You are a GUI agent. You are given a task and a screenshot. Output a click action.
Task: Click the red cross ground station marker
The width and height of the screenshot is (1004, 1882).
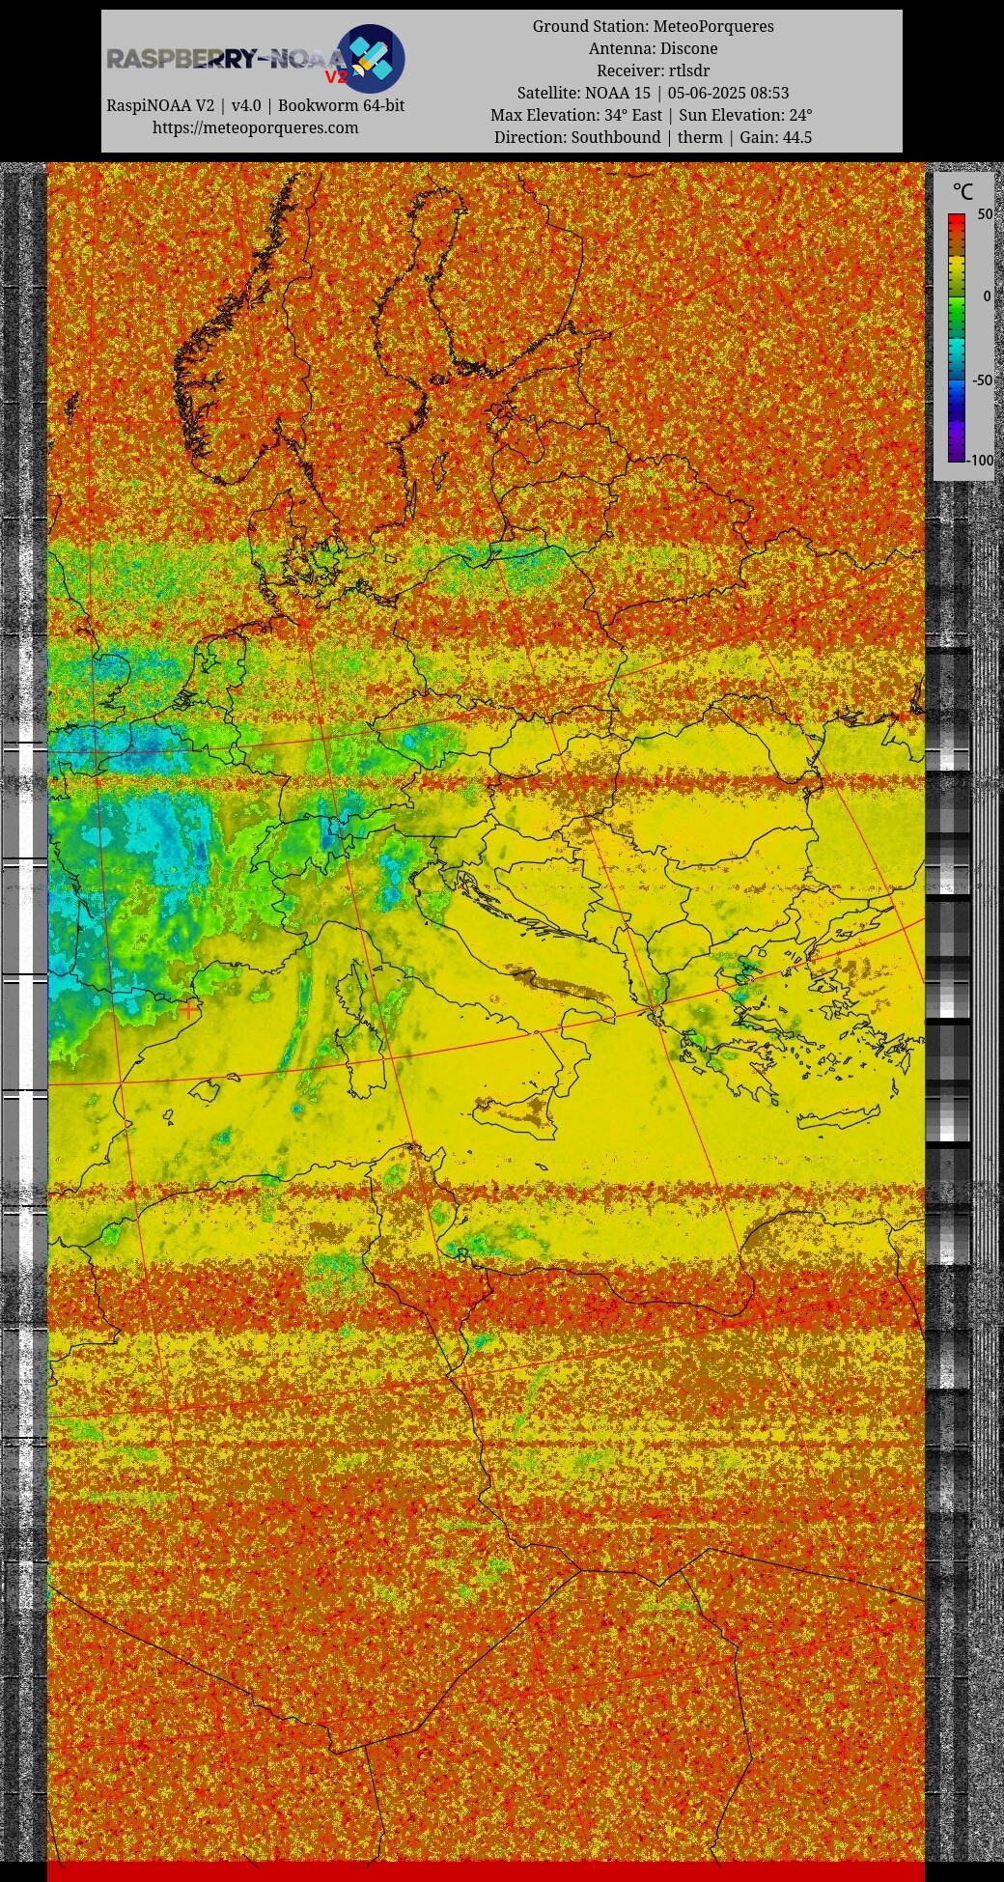point(188,1008)
